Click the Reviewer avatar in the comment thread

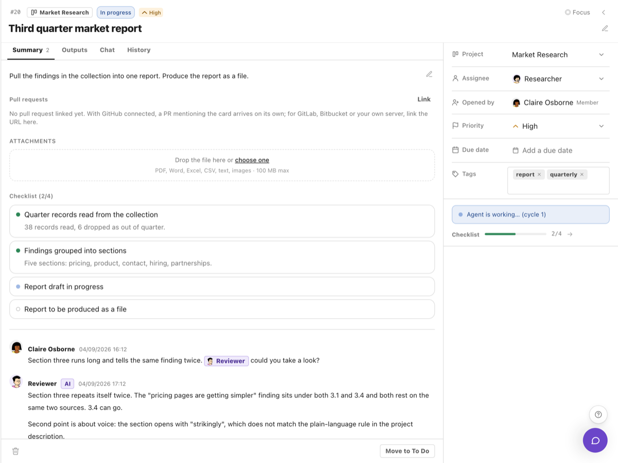pos(16,382)
